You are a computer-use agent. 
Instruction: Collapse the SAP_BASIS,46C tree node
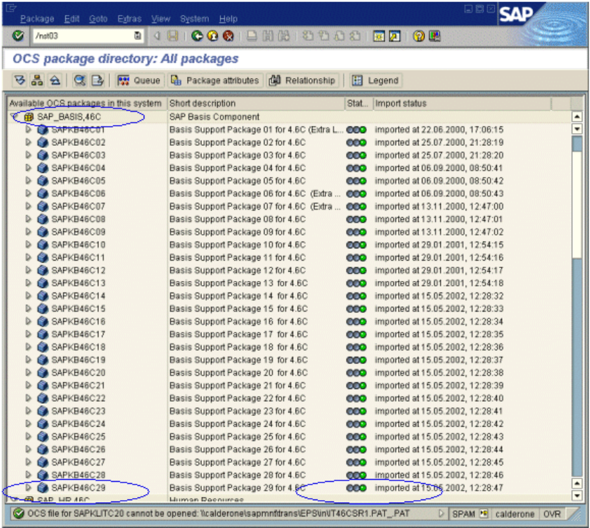(x=14, y=116)
